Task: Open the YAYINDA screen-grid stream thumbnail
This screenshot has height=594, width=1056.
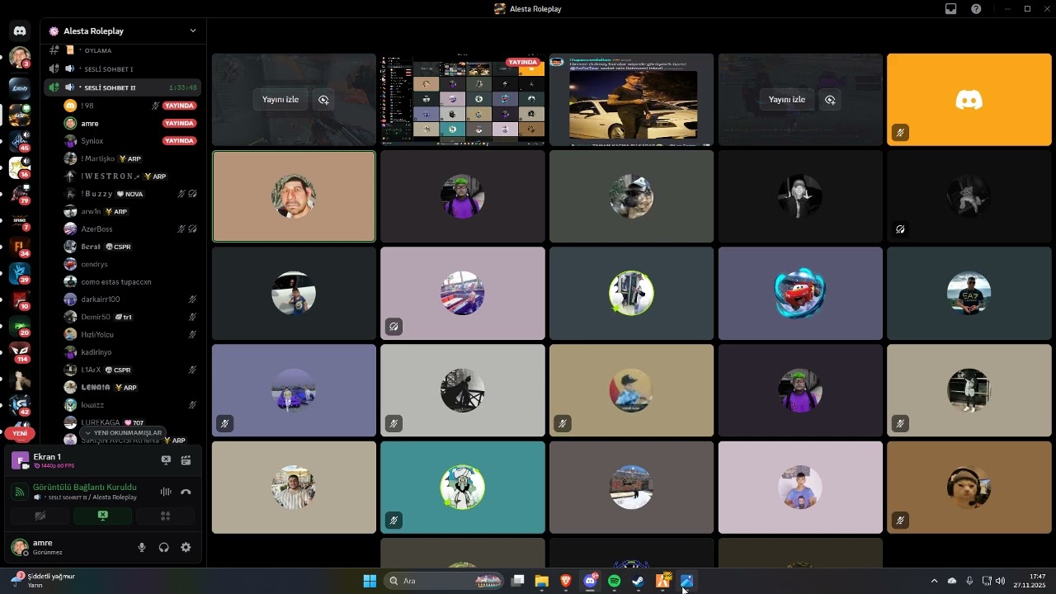Action: (462, 99)
